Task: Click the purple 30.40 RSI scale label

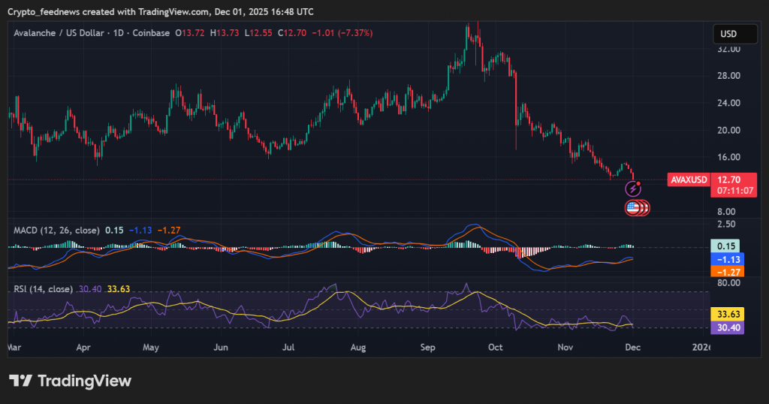Action: click(727, 327)
